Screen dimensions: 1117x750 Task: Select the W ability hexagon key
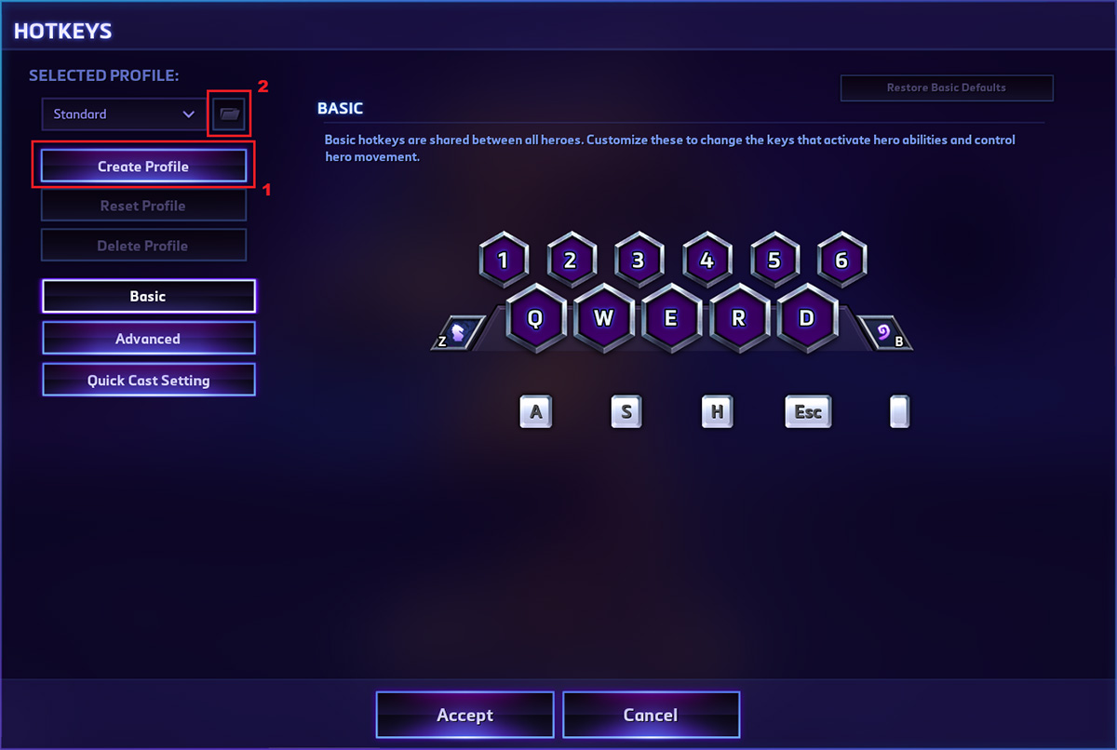click(603, 318)
